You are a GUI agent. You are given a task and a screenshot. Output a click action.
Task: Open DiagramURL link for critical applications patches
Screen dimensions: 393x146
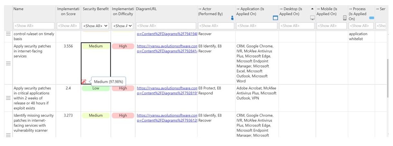(x=167, y=88)
